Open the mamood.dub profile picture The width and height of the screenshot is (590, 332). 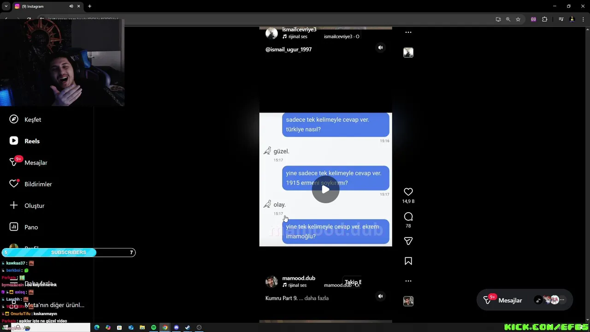(271, 282)
